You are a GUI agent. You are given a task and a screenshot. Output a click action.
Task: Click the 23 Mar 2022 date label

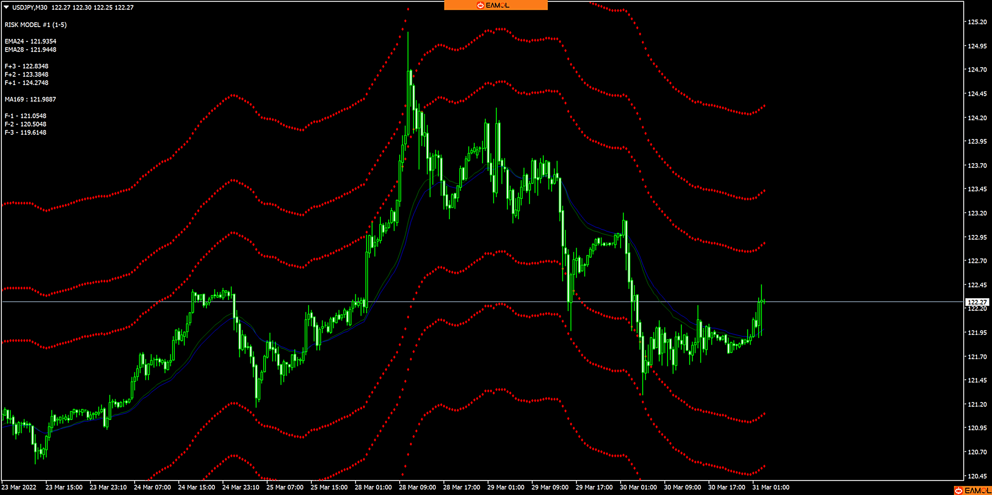pyautogui.click(x=19, y=487)
